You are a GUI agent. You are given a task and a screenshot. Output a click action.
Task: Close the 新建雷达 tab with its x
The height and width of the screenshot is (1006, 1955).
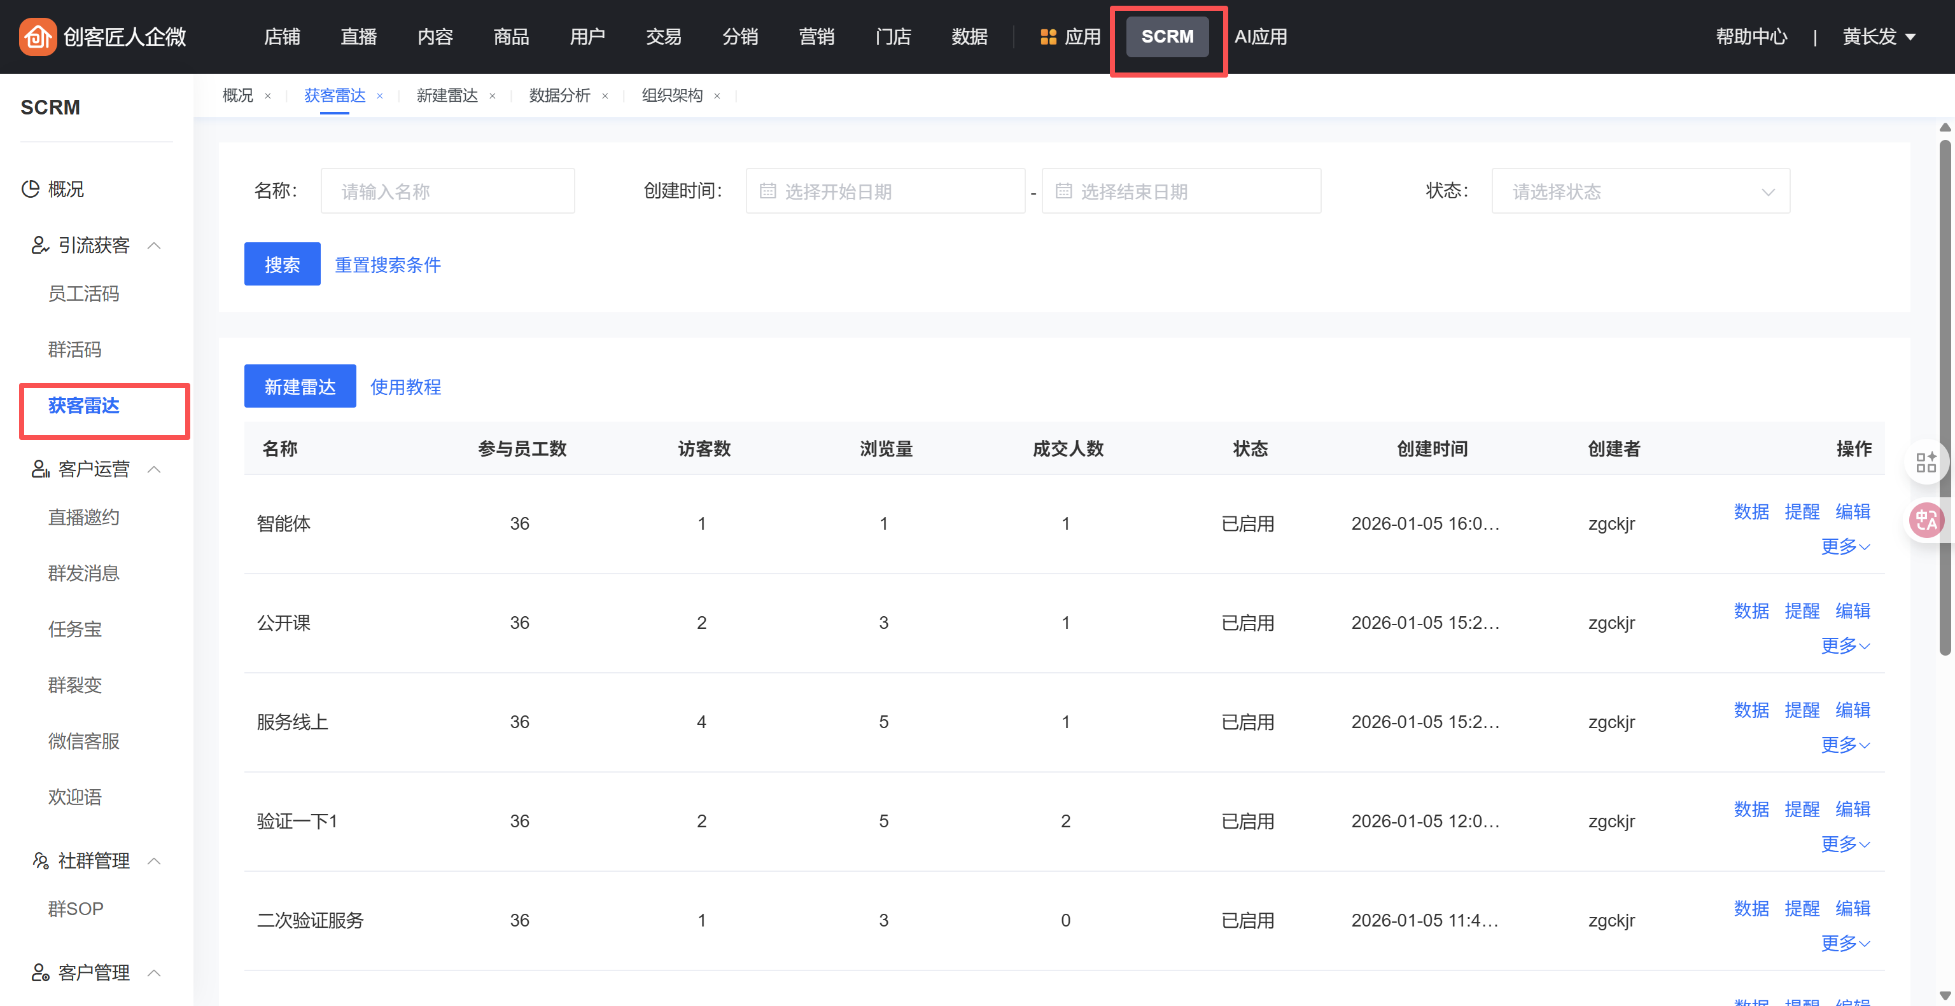(493, 96)
